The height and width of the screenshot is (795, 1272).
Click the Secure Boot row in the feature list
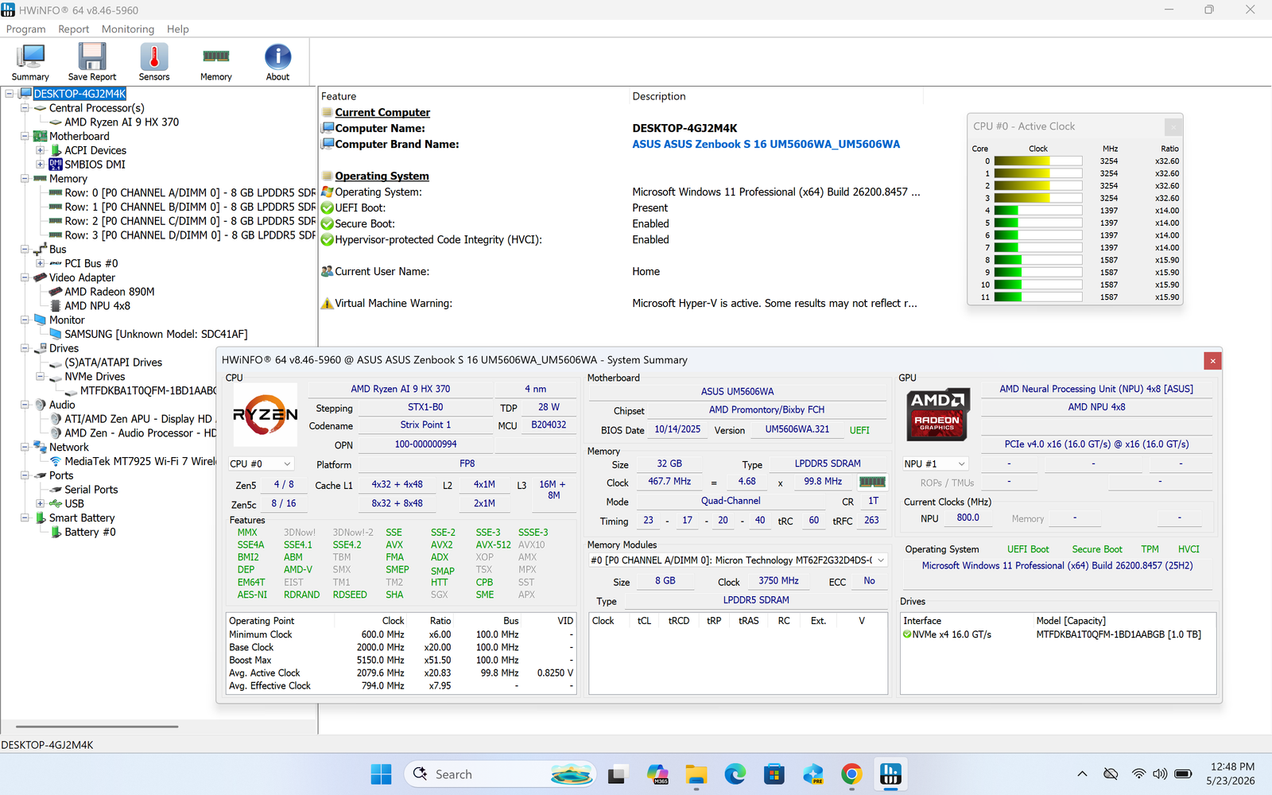620,224
